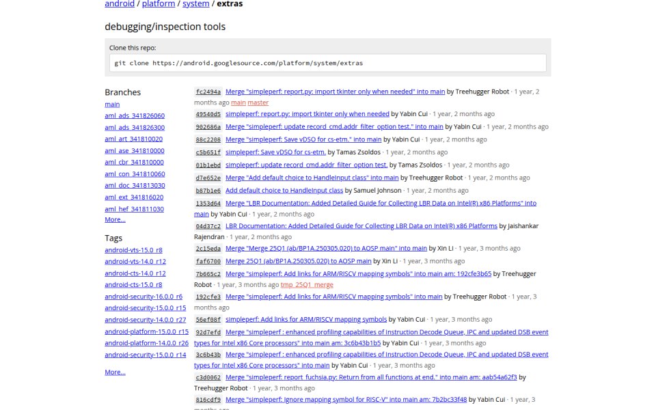Viewport: 656px width, 410px height.
Task: Open branch aml_con_341810060
Action: click(x=135, y=174)
